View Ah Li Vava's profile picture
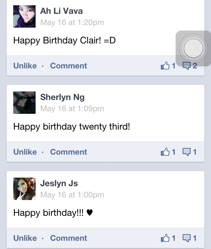The image size is (211, 249). (x=24, y=16)
